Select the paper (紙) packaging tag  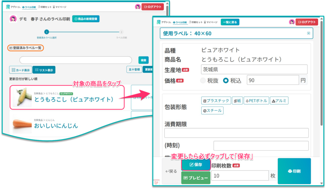click(x=237, y=101)
